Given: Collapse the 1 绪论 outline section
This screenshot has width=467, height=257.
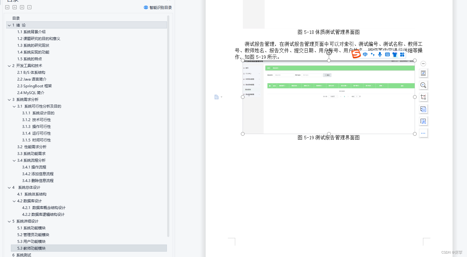Looking at the screenshot, I should click(9, 25).
